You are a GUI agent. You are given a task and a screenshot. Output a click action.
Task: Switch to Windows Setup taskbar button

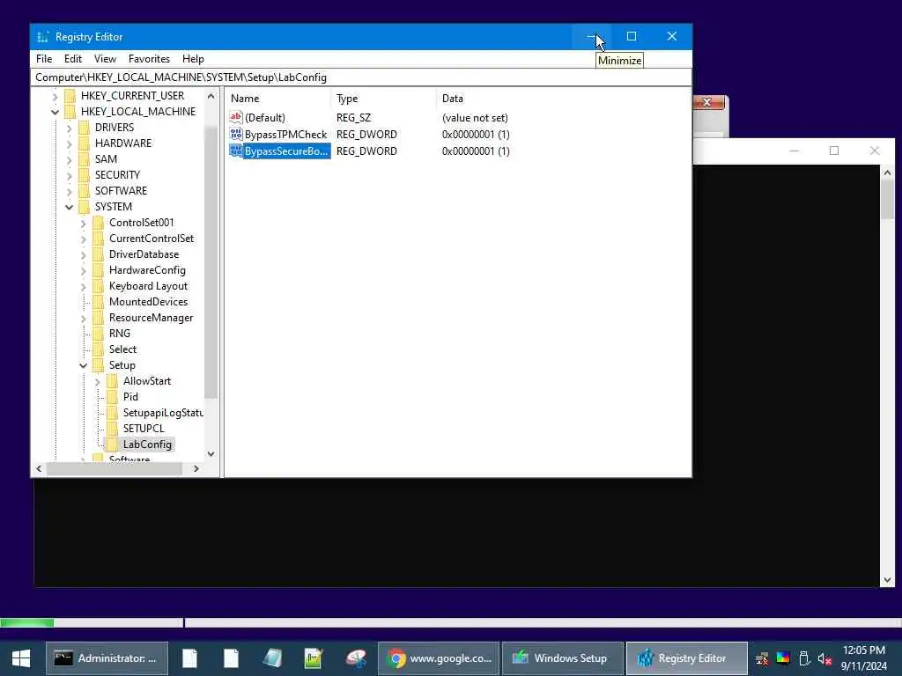[x=562, y=658]
